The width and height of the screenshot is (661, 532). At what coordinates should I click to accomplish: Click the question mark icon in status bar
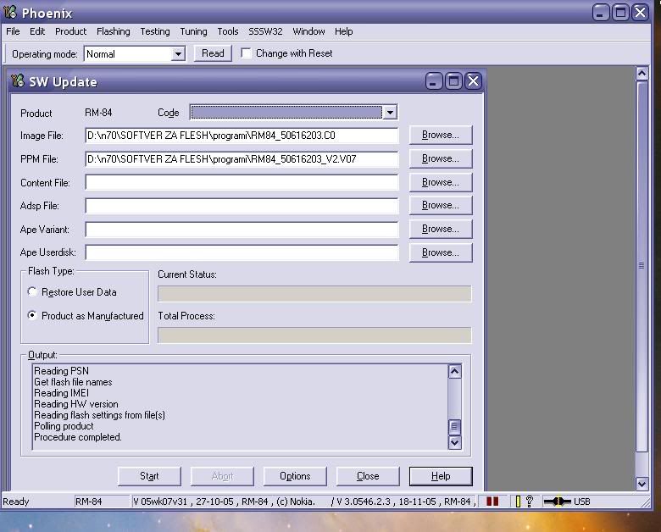point(530,502)
